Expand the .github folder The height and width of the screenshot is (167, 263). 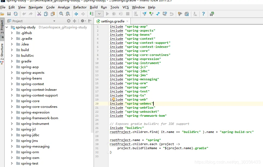[x=12, y=33]
